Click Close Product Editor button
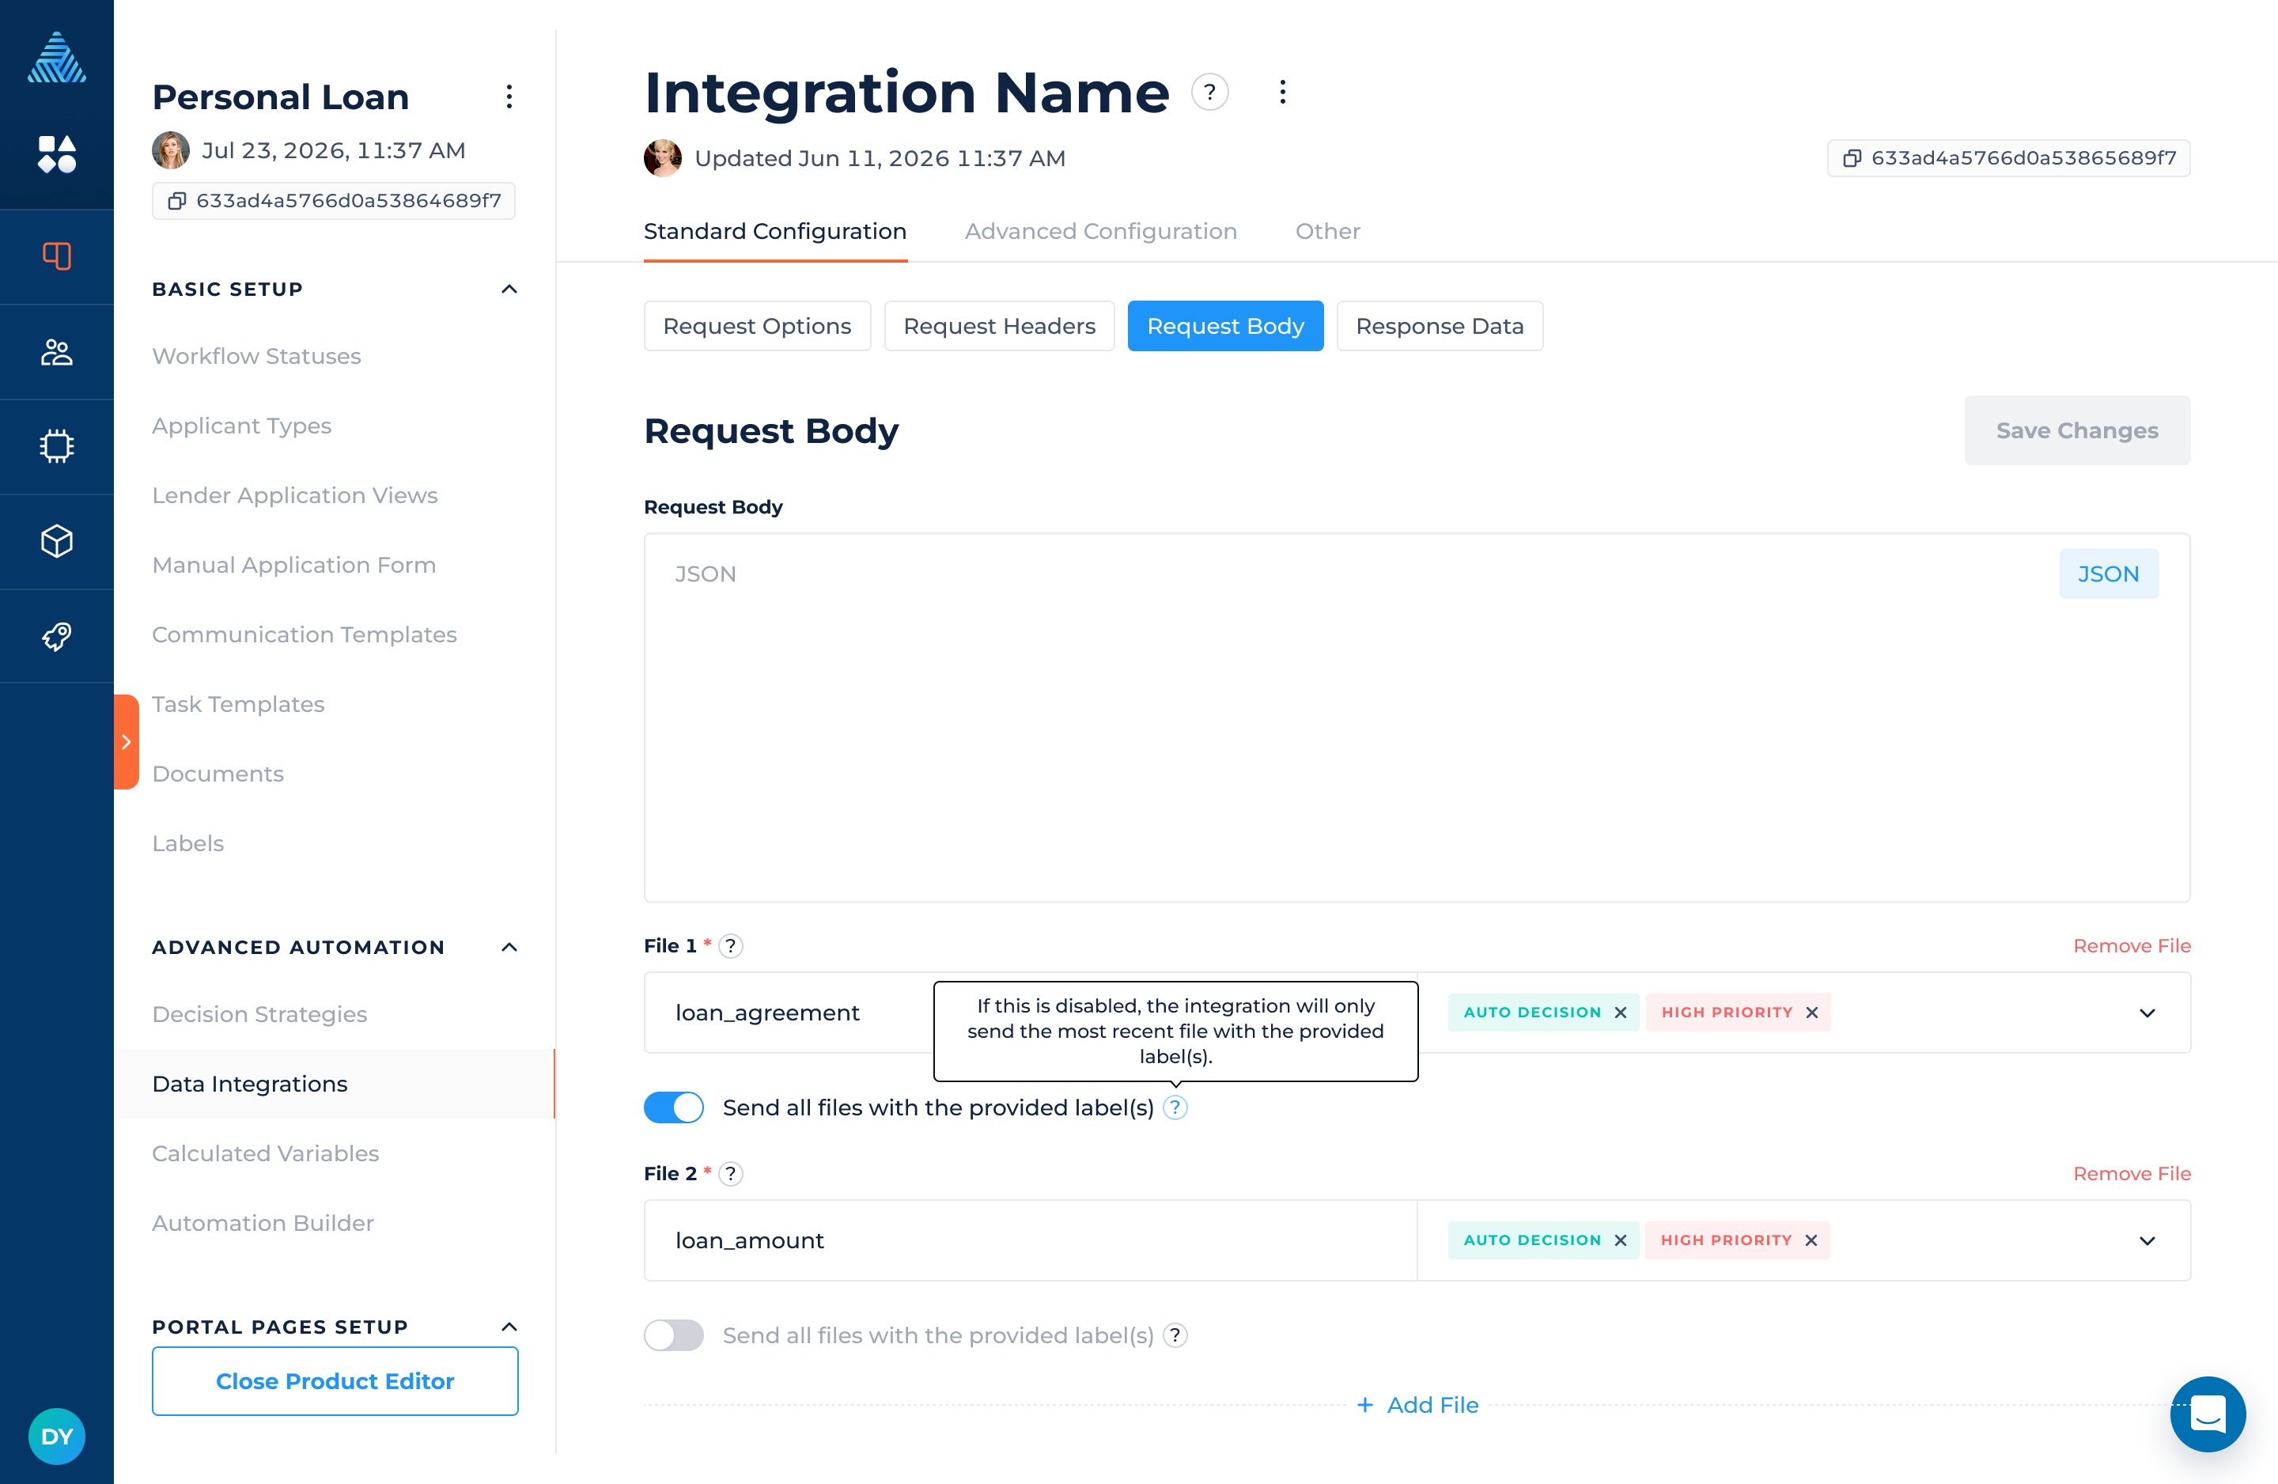This screenshot has width=2278, height=1484. pyautogui.click(x=335, y=1381)
